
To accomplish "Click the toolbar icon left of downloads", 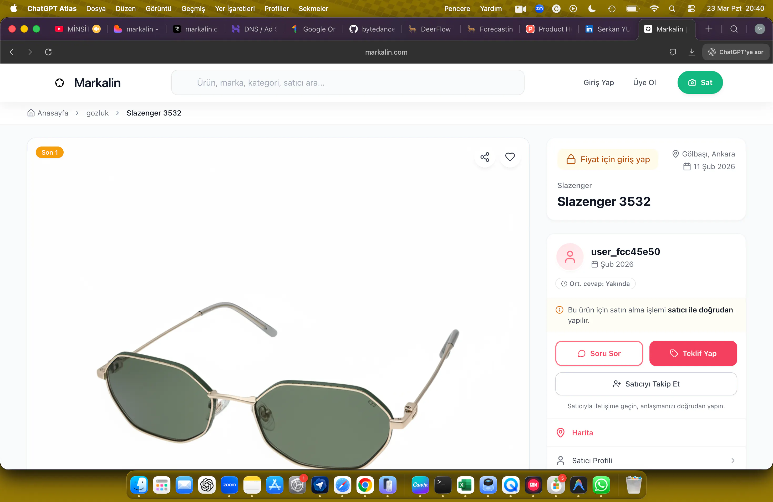I will point(673,52).
